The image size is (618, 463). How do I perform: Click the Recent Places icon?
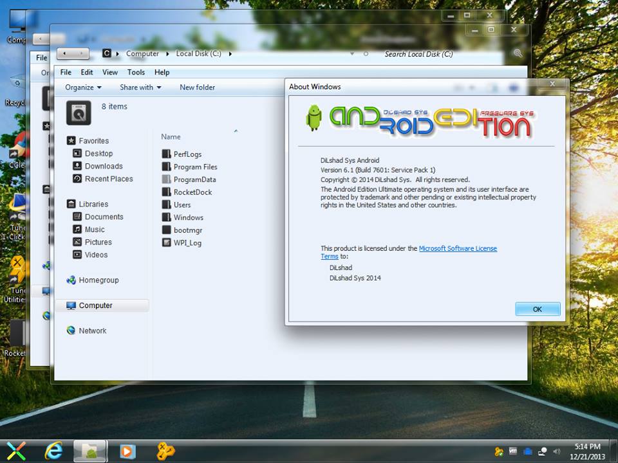click(77, 178)
